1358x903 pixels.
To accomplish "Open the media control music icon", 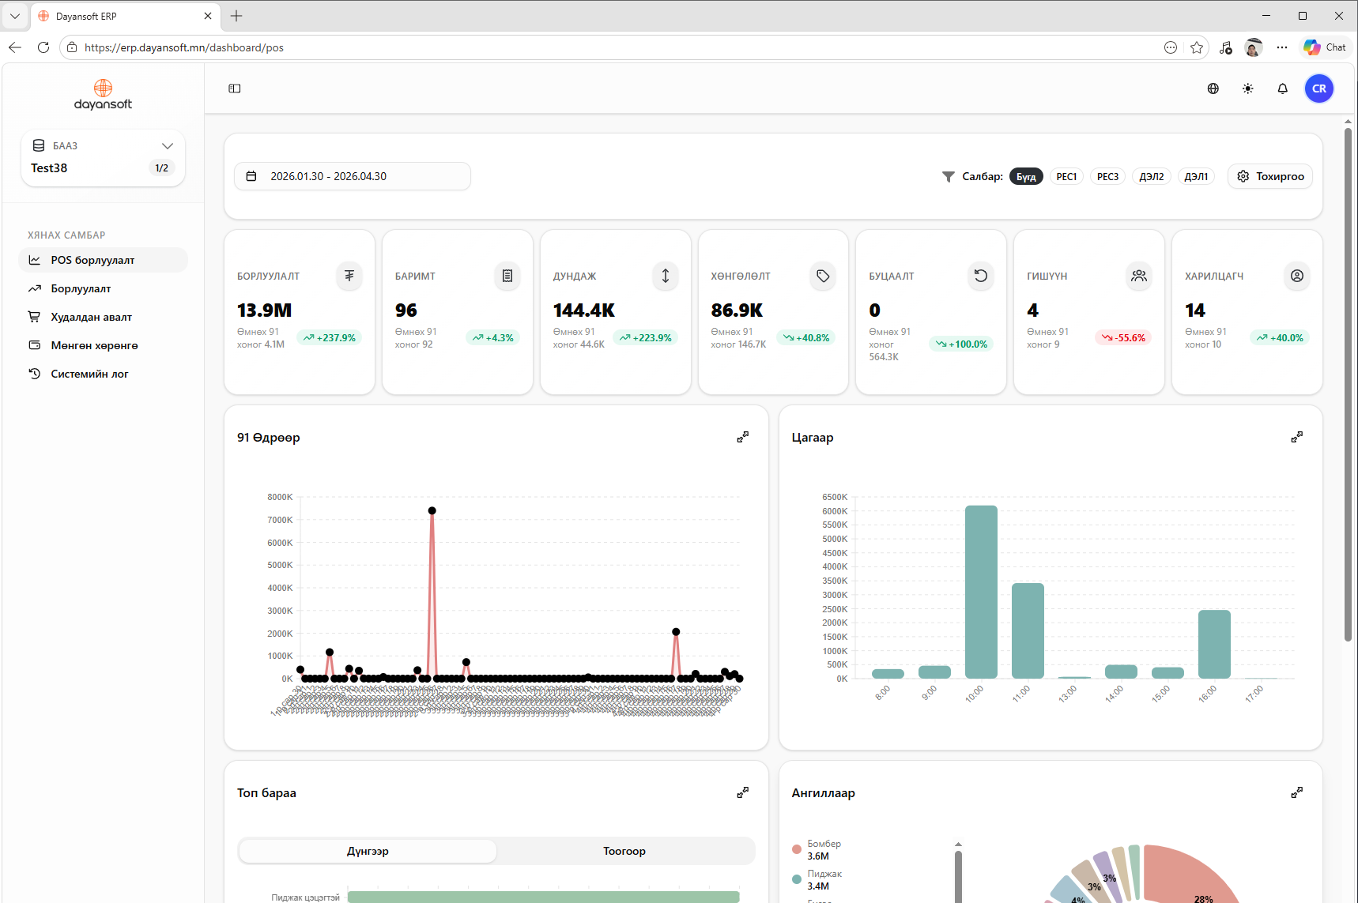I will pyautogui.click(x=1226, y=47).
